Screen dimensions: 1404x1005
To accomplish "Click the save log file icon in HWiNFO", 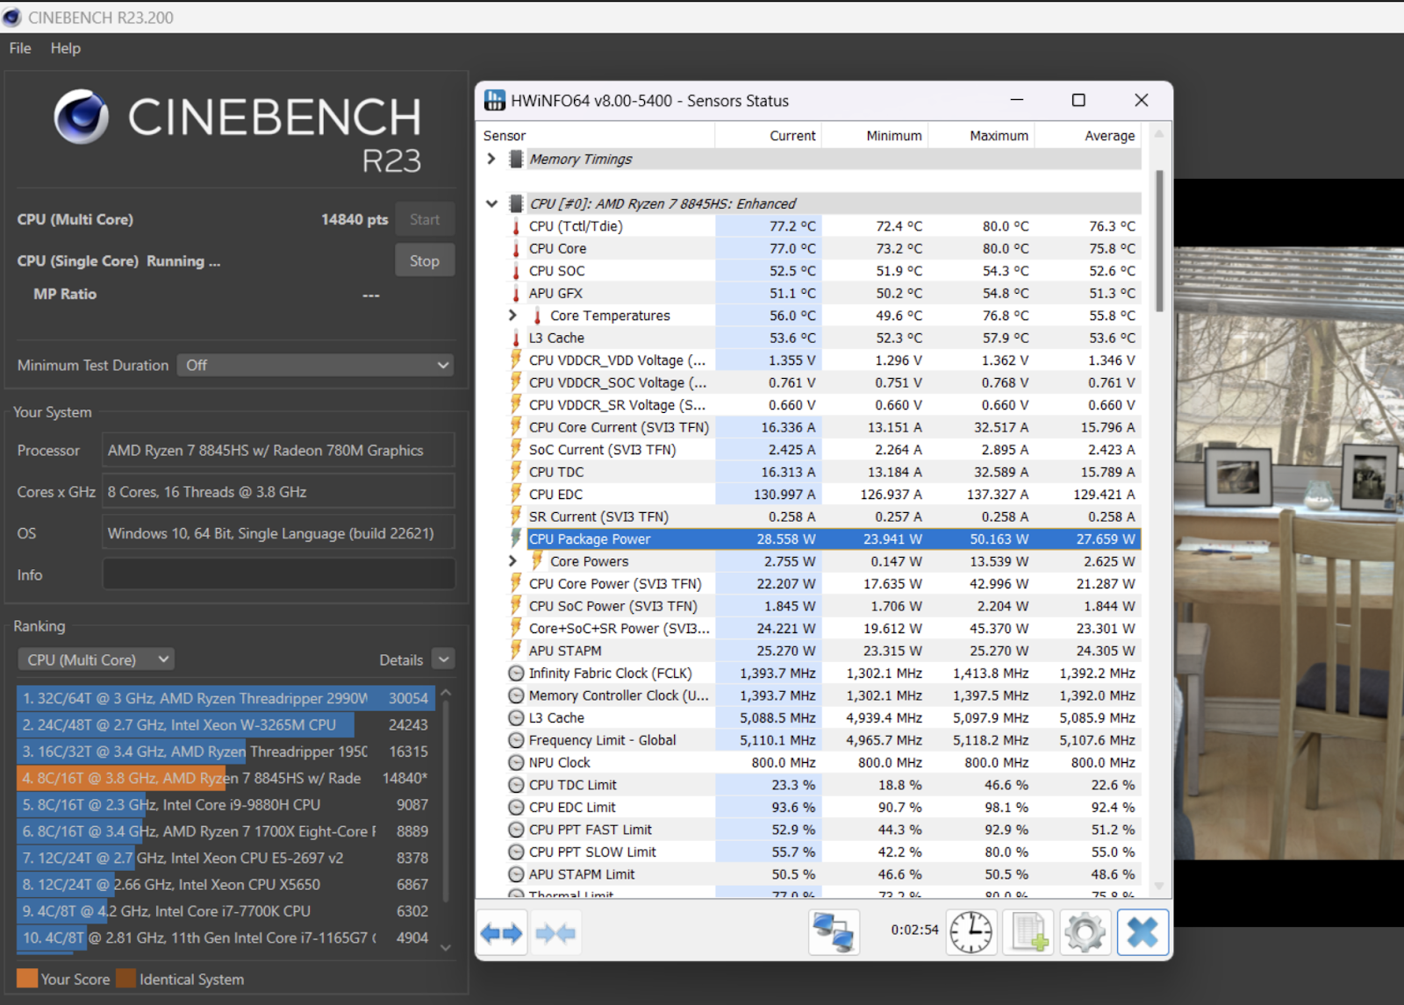I will point(1028,932).
